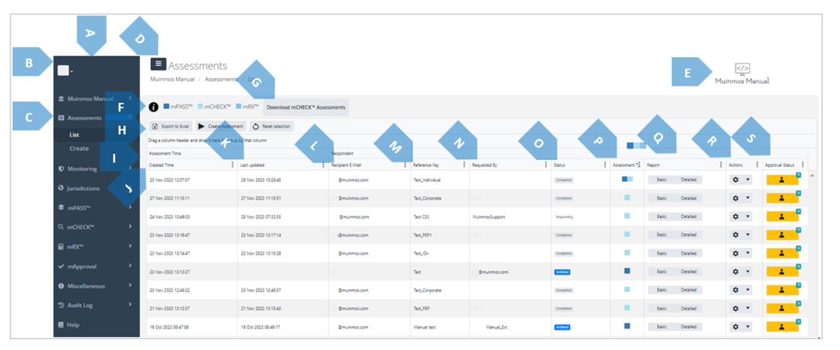The image size is (840, 350).
Task: Click the black info icon before mPASS legend
Action: point(153,107)
